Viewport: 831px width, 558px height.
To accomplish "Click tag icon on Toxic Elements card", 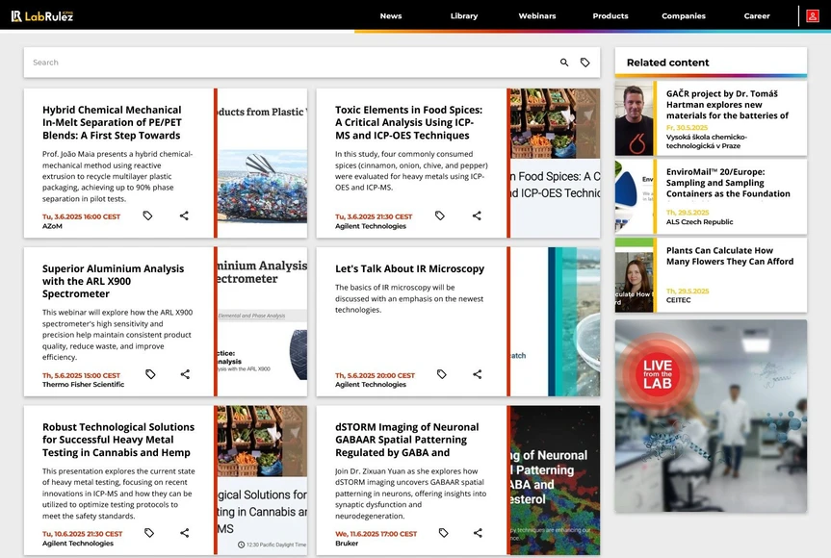I will (x=440, y=216).
